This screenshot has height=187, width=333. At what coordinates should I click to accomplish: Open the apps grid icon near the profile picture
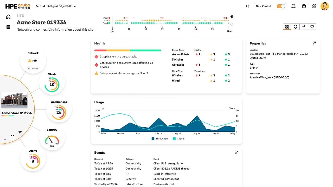(x=314, y=6)
